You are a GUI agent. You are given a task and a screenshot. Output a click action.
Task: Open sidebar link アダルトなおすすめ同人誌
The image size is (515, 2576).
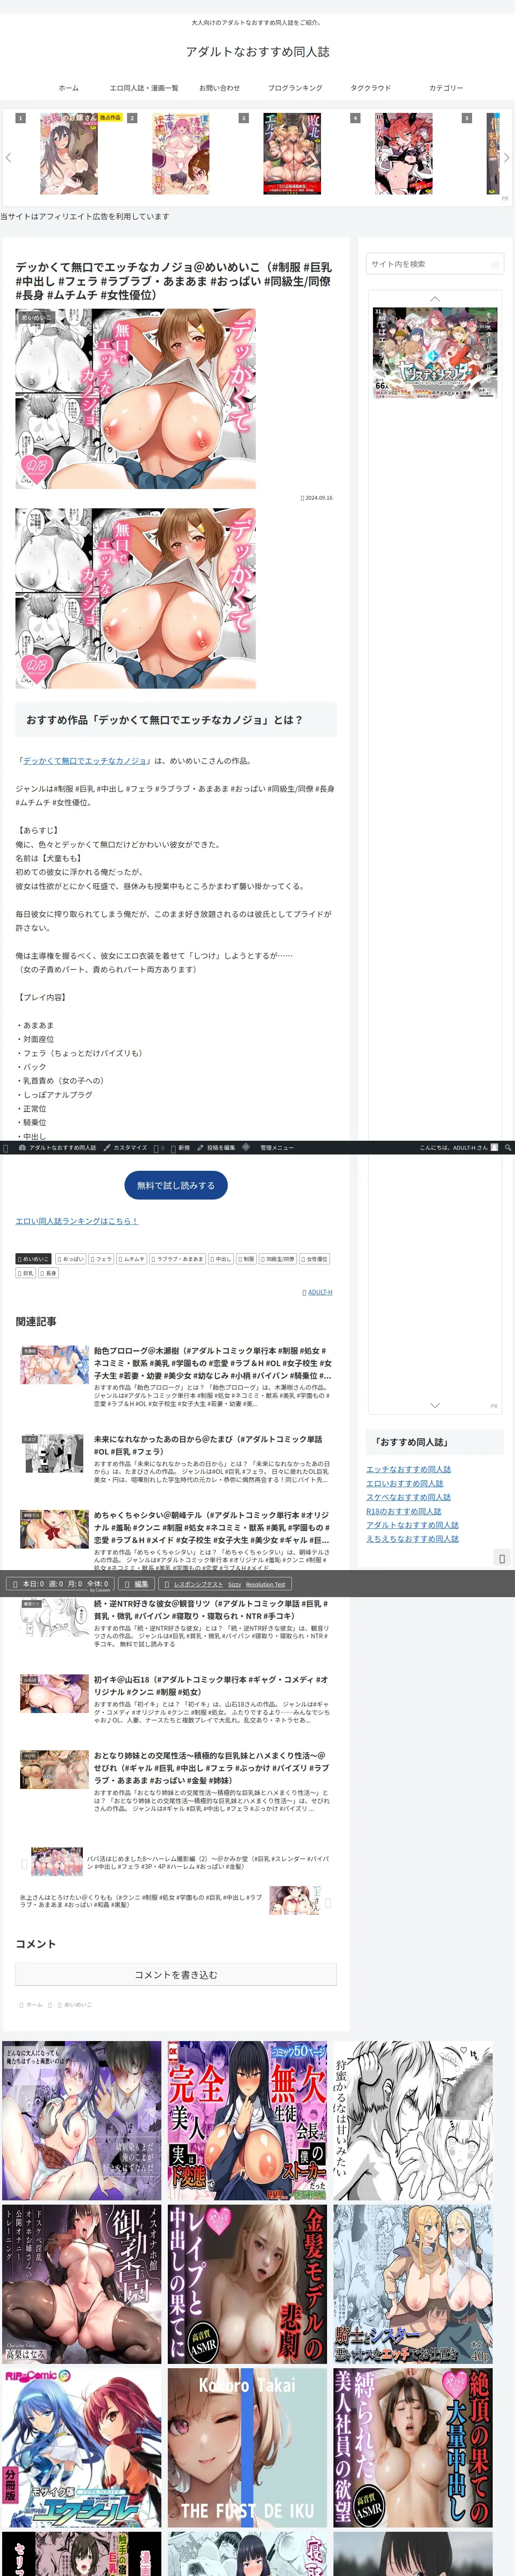412,1525
